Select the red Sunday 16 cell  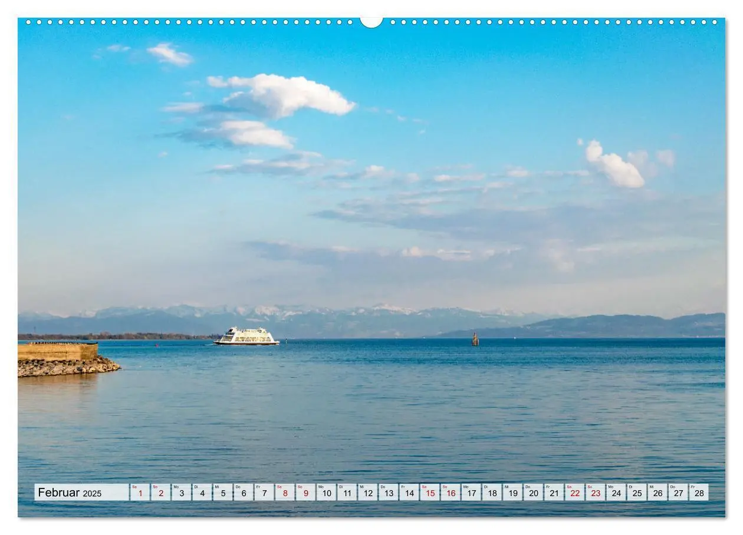click(450, 493)
